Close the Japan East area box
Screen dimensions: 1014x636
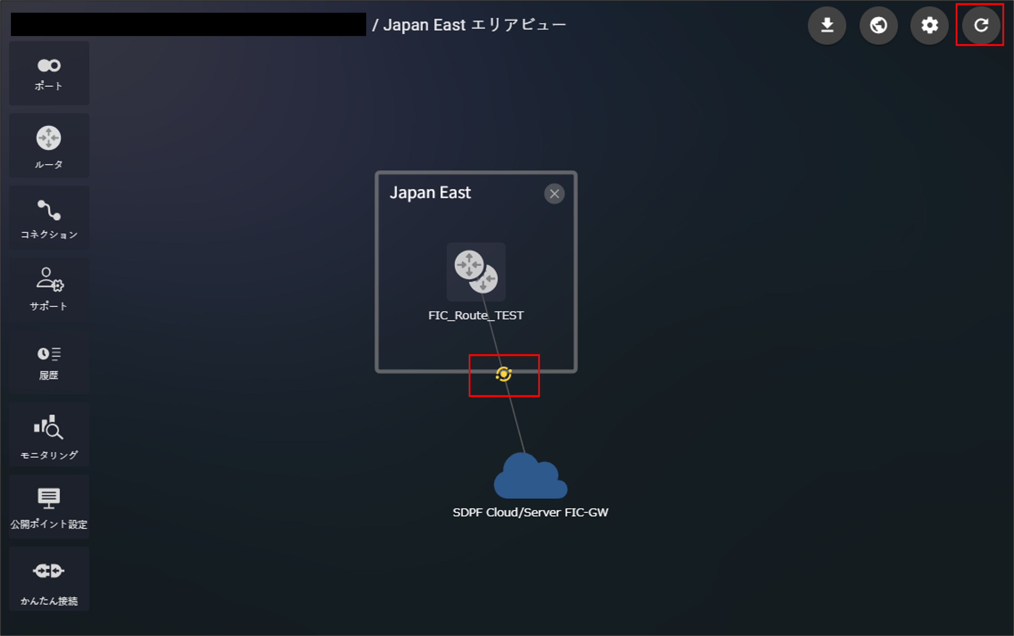point(554,194)
